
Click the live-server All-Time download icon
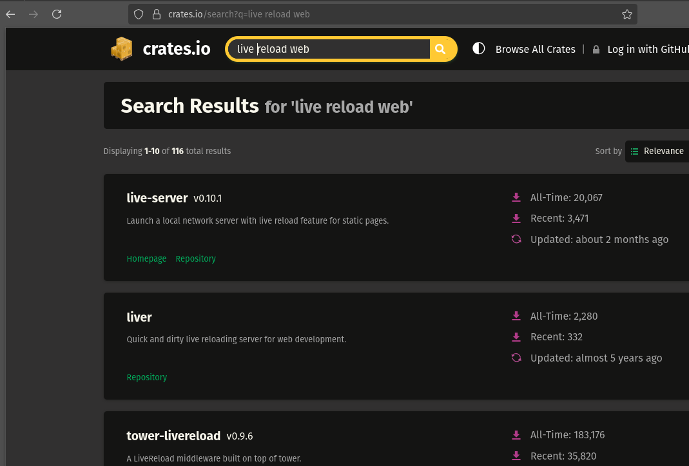click(x=516, y=197)
